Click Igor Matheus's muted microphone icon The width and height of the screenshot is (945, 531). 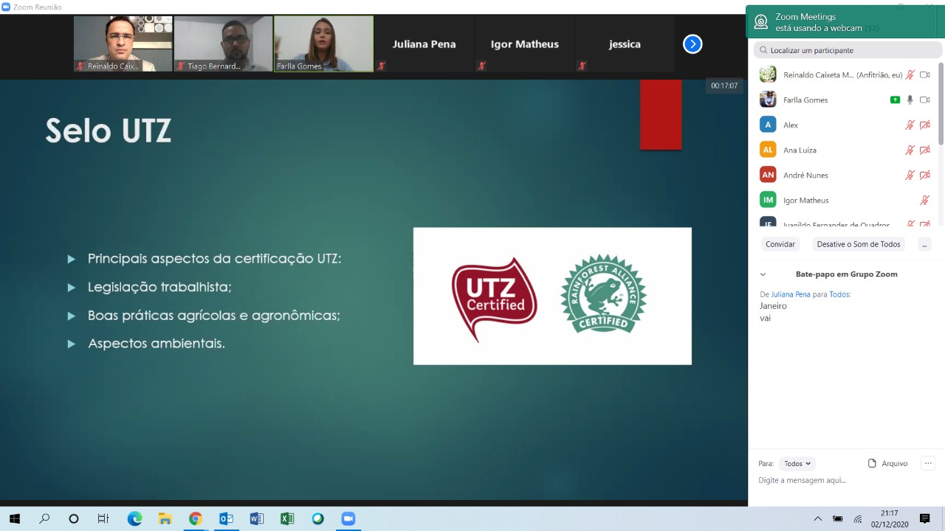[x=924, y=201]
